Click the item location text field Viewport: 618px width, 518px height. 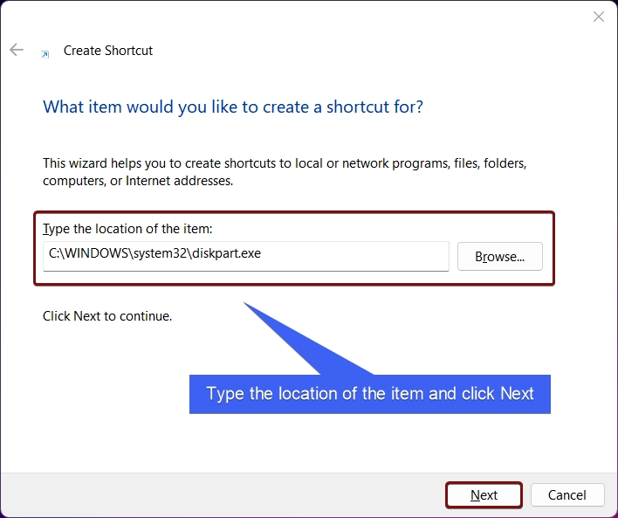pos(246,256)
